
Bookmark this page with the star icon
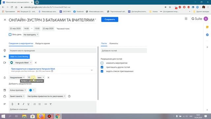[170, 7]
